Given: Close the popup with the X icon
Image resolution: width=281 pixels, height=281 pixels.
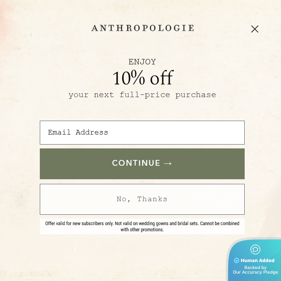Looking at the screenshot, I should click(255, 29).
